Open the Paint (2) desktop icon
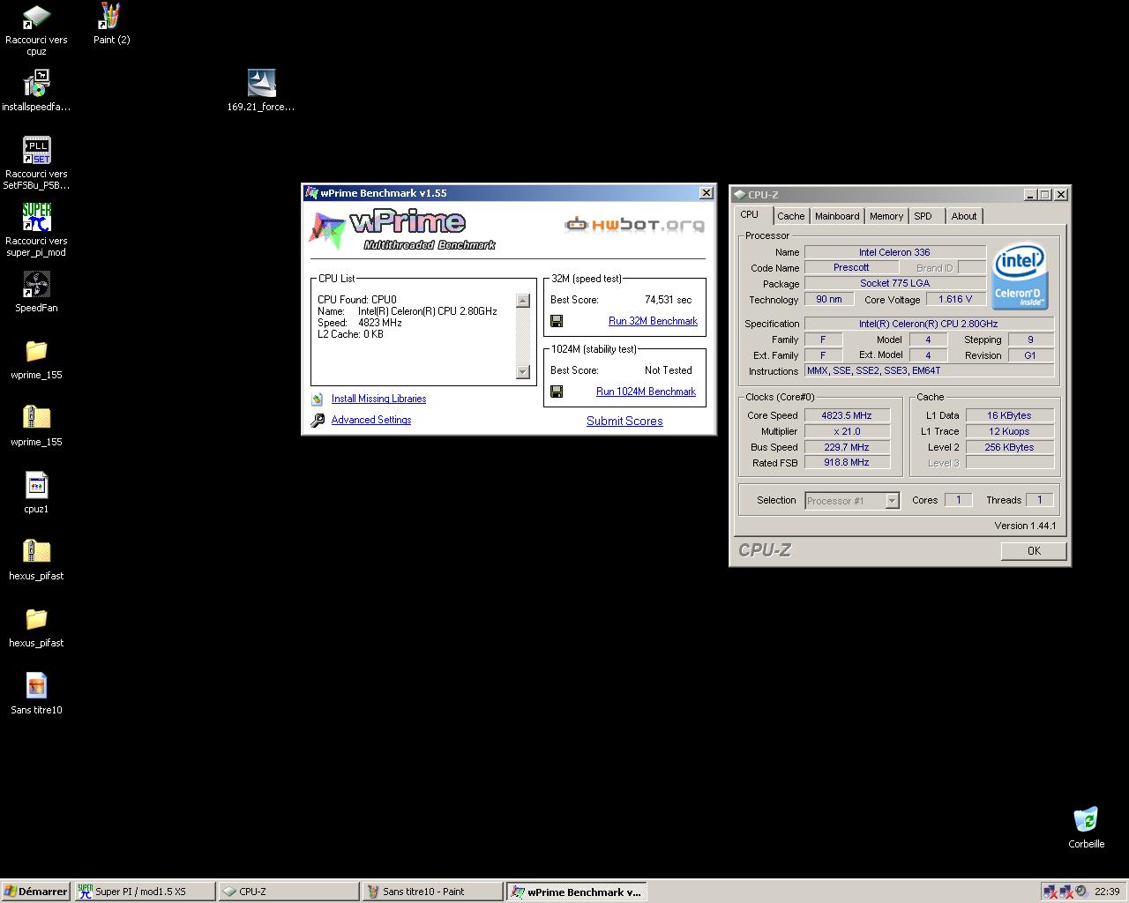 (111, 16)
